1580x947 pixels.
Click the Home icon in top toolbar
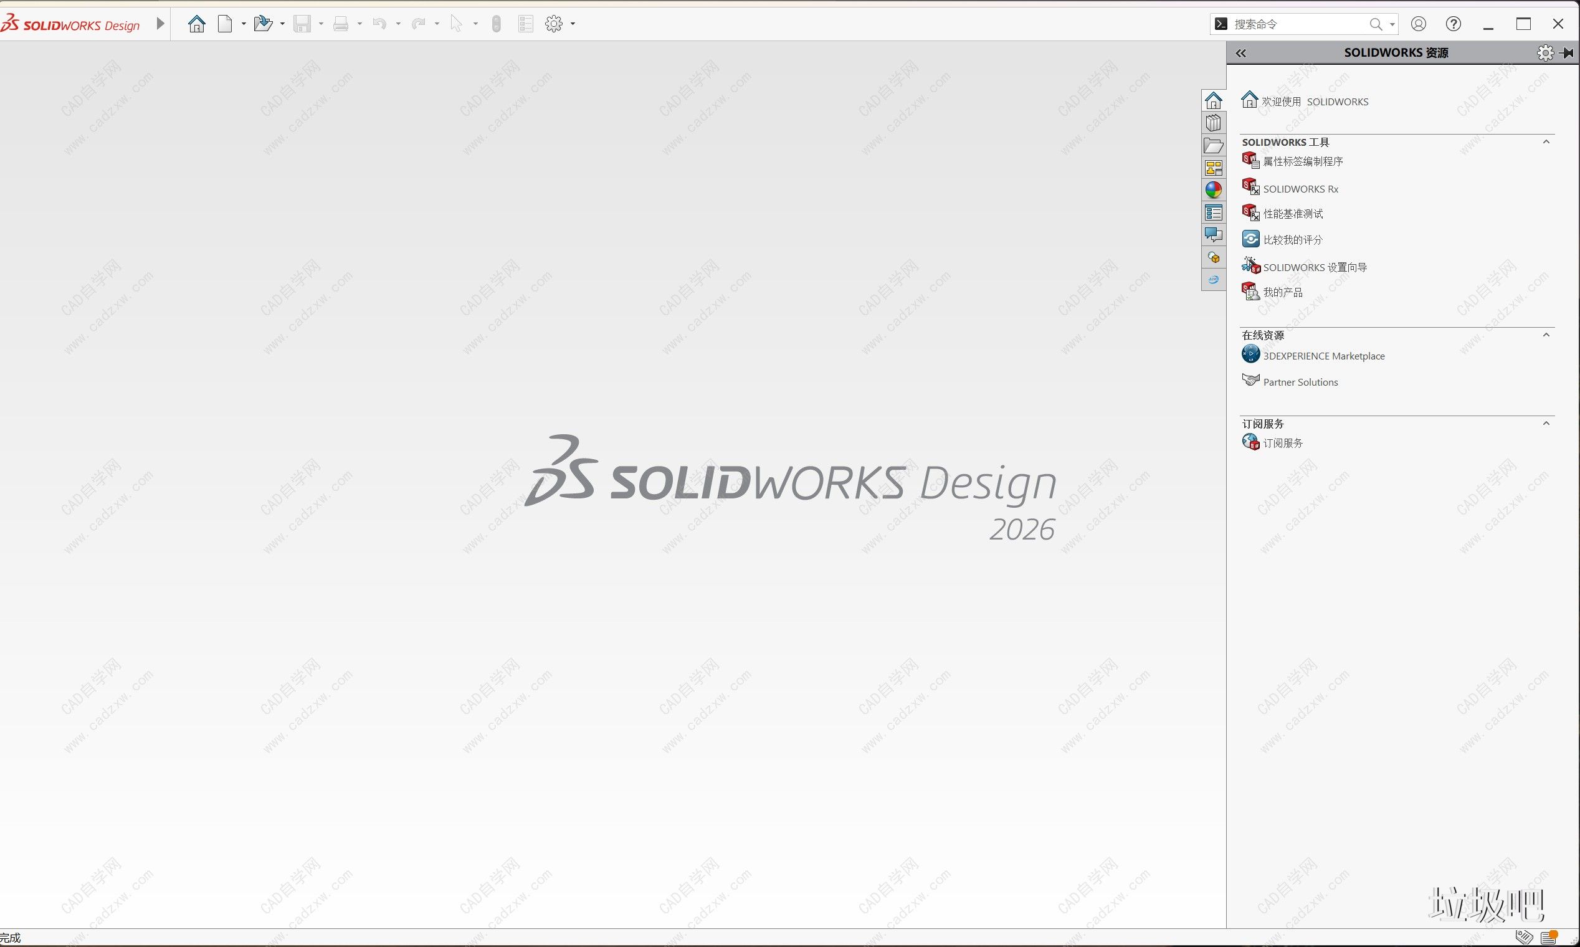coord(196,24)
